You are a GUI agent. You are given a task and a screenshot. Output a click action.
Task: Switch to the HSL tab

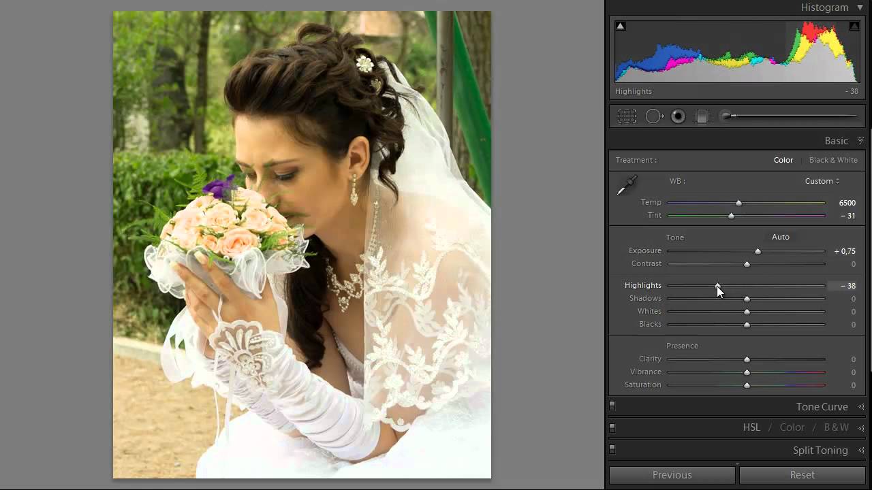(751, 427)
